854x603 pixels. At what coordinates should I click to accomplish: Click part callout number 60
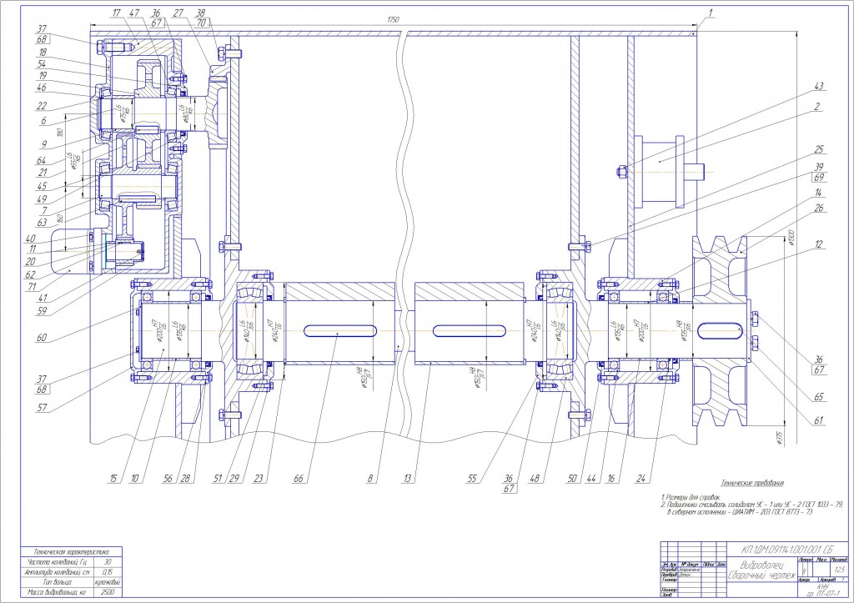(x=42, y=338)
